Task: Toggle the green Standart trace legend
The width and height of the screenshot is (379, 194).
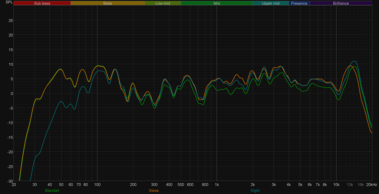Action: pyautogui.click(x=52, y=190)
